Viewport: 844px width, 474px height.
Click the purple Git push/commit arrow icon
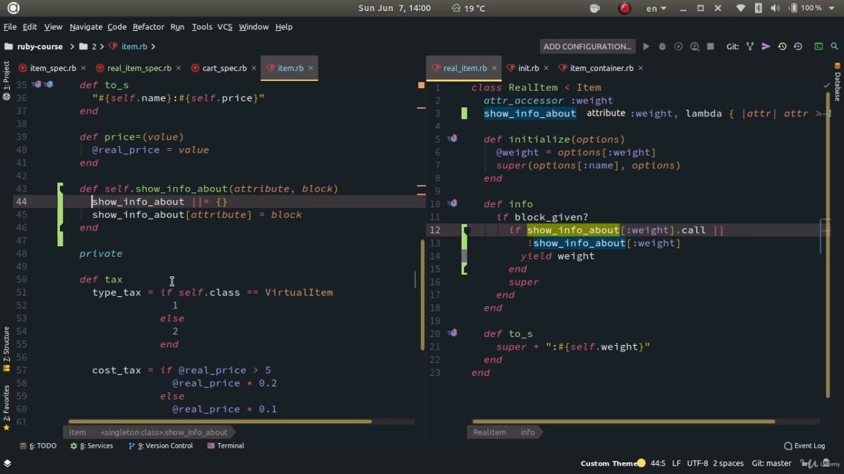point(766,47)
